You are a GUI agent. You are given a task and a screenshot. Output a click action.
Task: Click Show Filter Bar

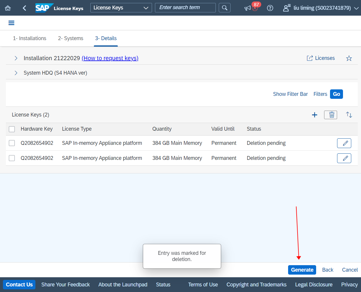(290, 94)
